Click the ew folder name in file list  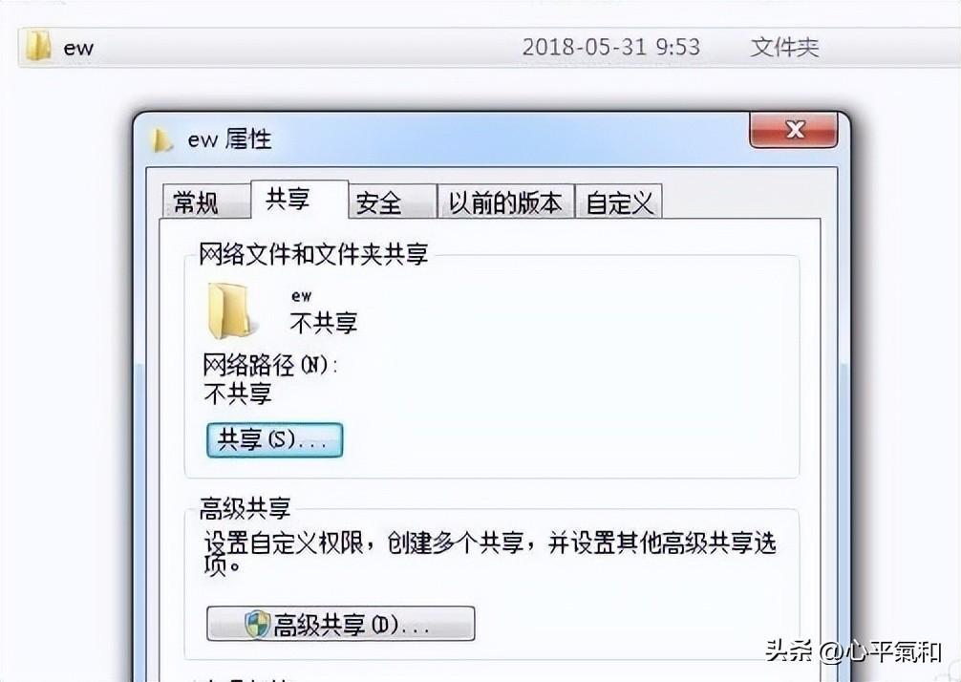coord(78,48)
